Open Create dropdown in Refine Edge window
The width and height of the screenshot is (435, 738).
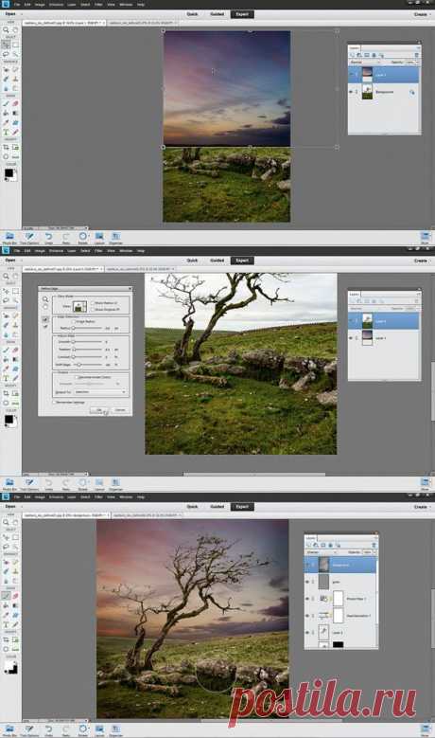(x=422, y=261)
